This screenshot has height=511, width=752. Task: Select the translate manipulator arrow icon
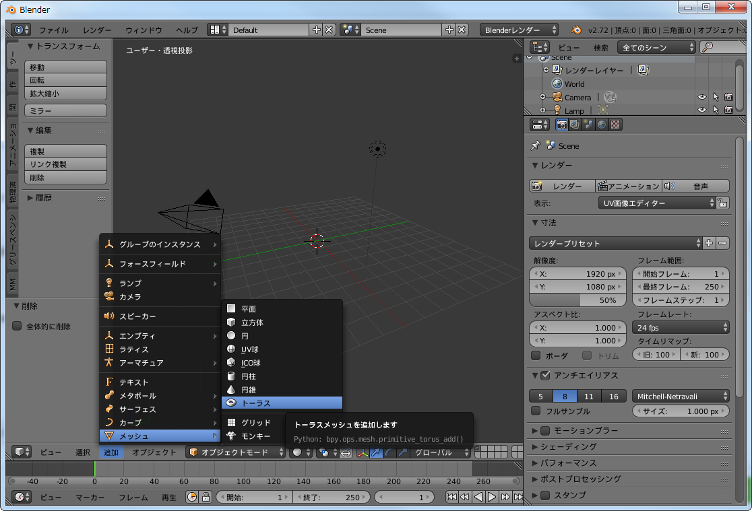(376, 452)
